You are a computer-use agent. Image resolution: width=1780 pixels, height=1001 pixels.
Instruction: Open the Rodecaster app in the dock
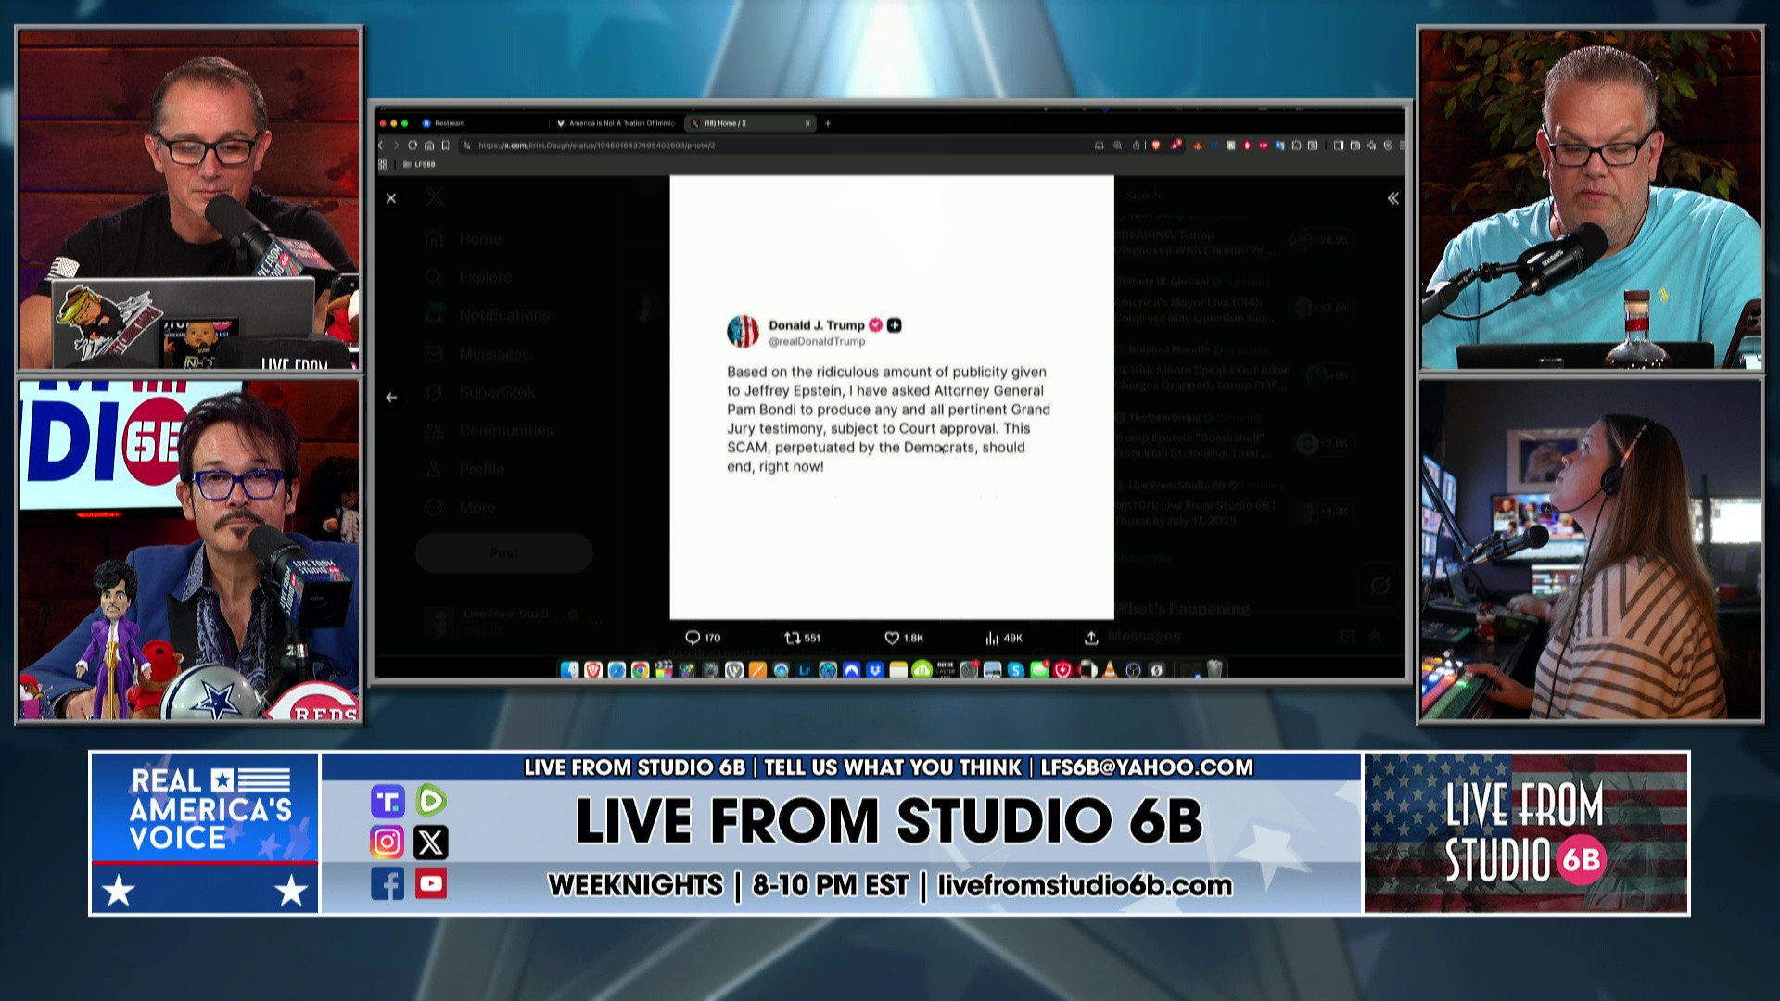[x=946, y=668]
